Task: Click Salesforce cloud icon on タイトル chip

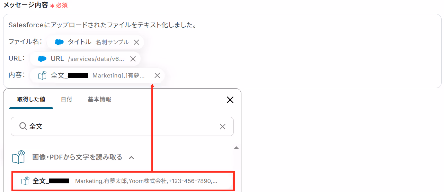Action: click(x=59, y=42)
